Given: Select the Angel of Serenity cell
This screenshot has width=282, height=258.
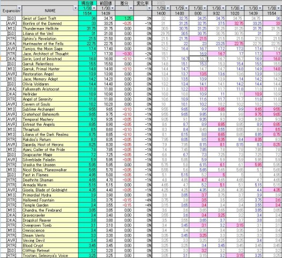Looking at the screenshot, I should [x=50, y=99].
